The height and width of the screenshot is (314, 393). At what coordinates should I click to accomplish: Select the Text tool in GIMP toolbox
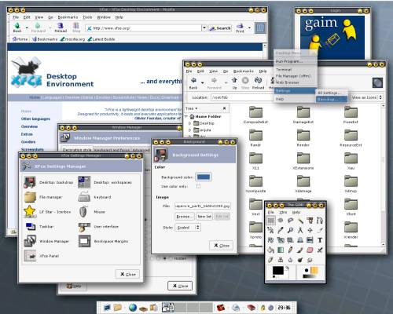pos(320,240)
